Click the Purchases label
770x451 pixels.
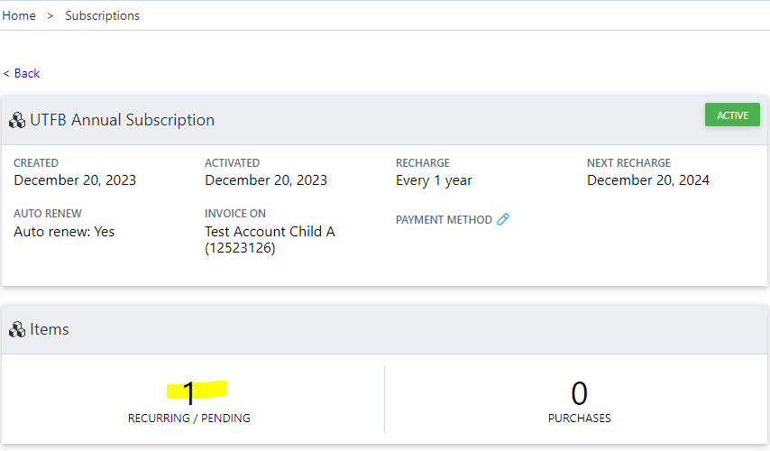pyautogui.click(x=579, y=419)
